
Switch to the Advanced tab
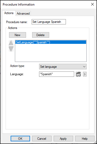[23, 14]
